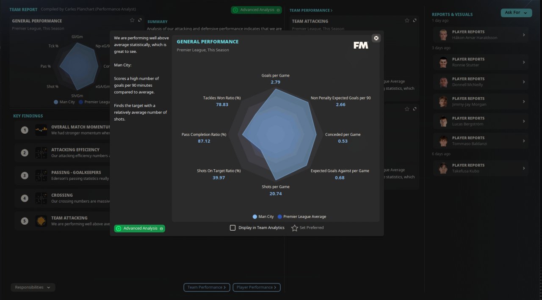The width and height of the screenshot is (542, 300).
Task: Tick the Display in Team Analytics checkbox
Action: 232,228
